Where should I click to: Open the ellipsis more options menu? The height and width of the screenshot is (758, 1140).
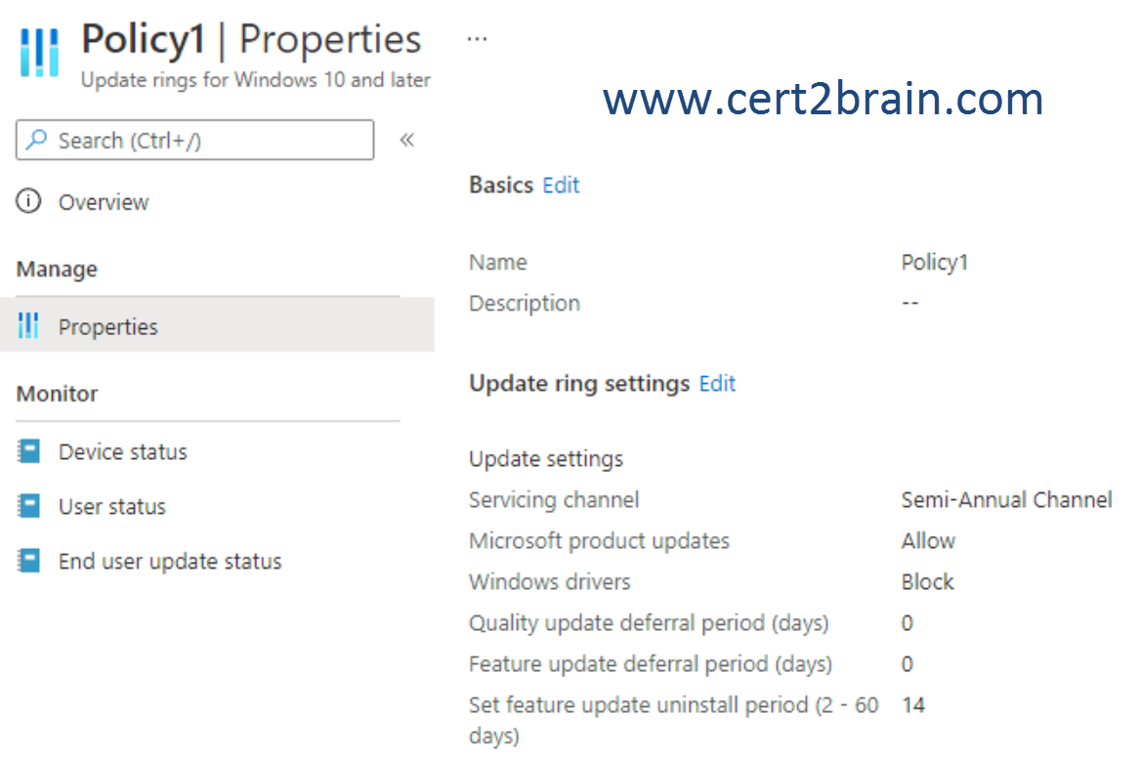(x=477, y=38)
